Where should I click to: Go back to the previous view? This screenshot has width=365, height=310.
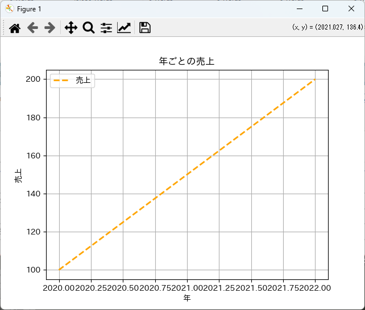point(32,28)
